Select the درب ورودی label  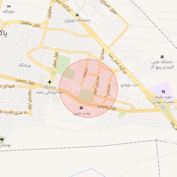pyautogui.click(x=129, y=85)
